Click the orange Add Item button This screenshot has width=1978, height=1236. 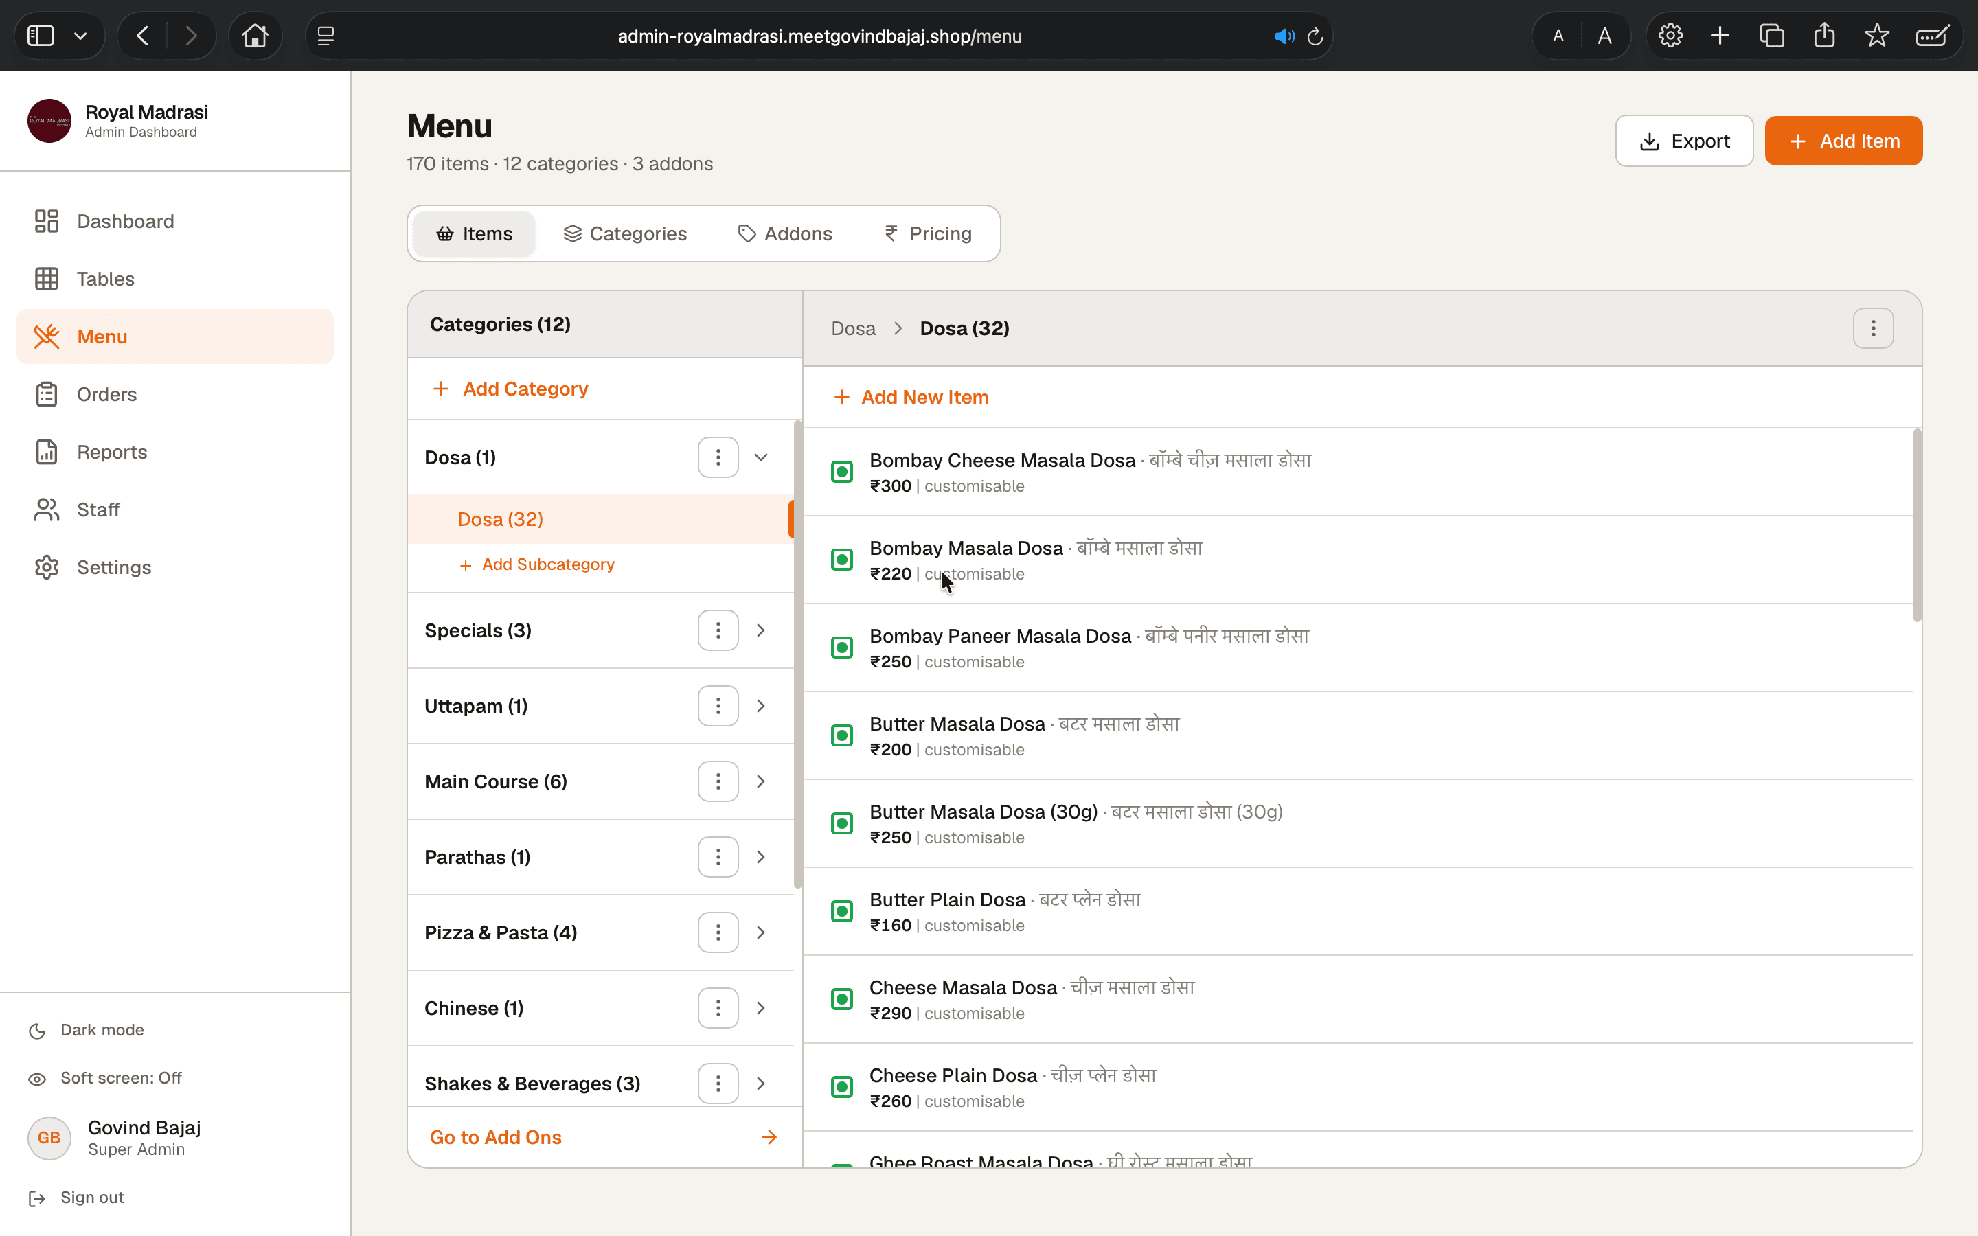(x=1843, y=141)
